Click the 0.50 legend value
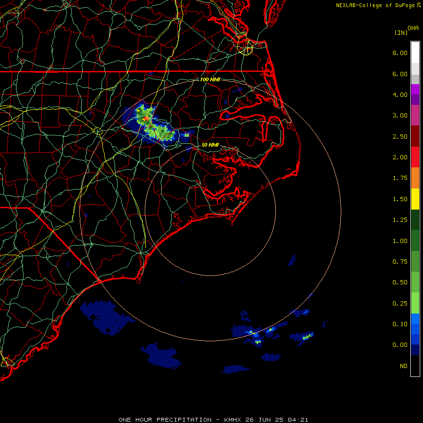The image size is (423, 423). (400, 282)
